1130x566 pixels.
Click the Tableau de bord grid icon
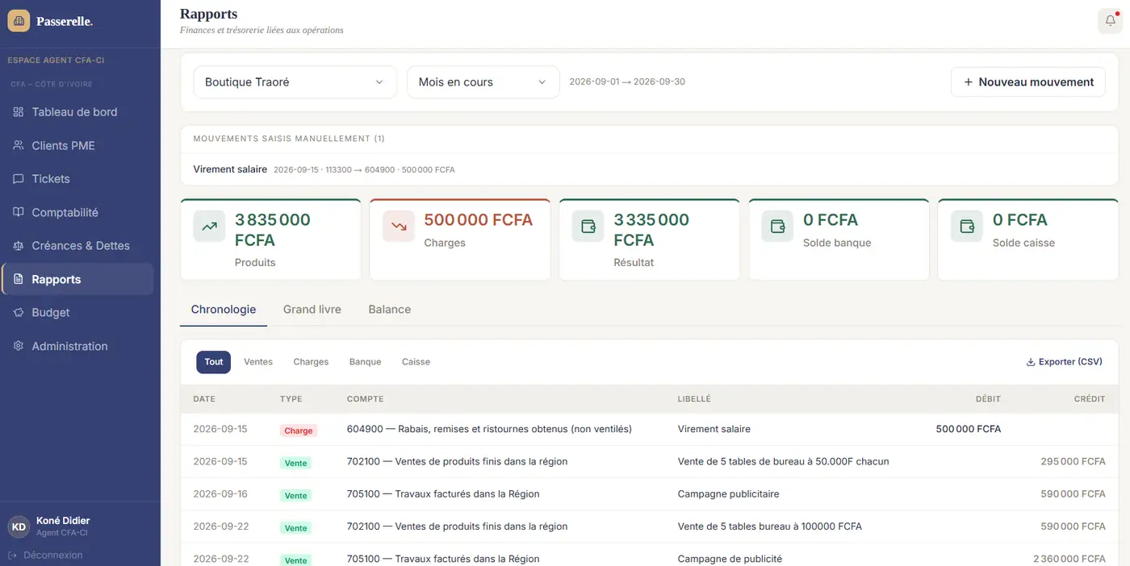pos(19,112)
